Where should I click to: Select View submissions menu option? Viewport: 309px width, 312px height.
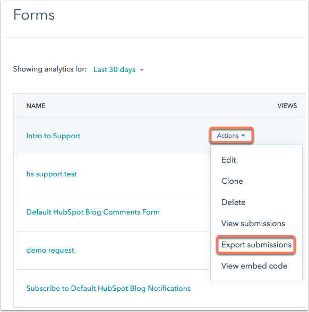pos(253,224)
